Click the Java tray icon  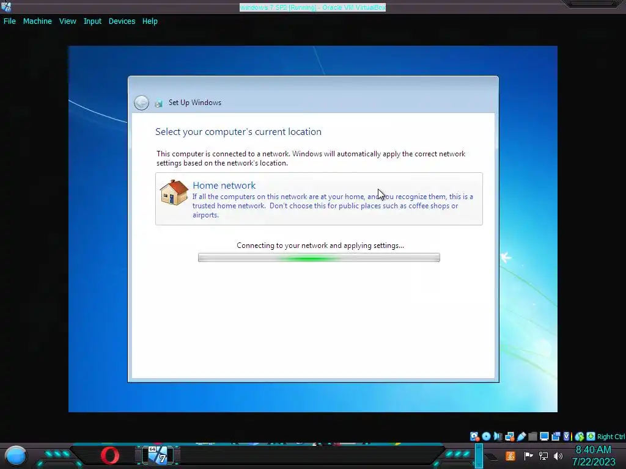click(510, 456)
